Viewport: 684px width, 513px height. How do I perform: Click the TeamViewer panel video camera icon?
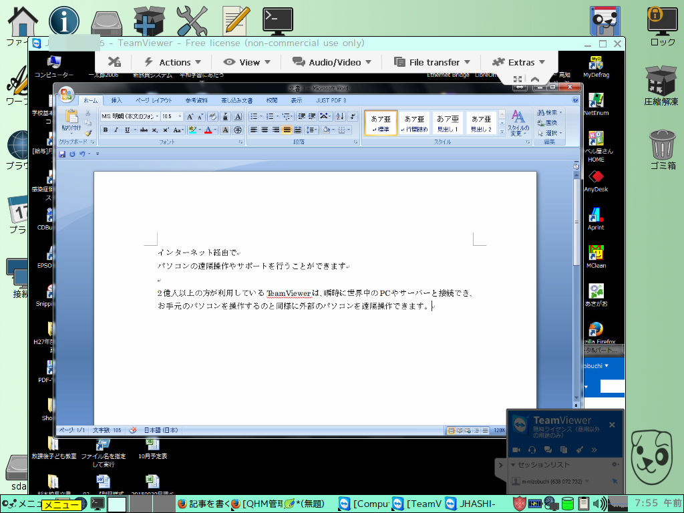pos(516,450)
